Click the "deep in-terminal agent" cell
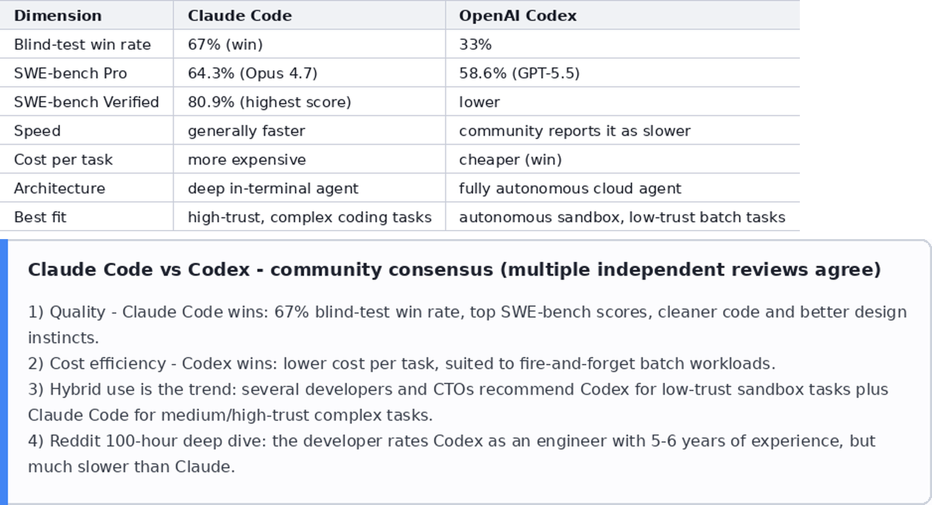This screenshot has width=932, height=505. [310, 188]
